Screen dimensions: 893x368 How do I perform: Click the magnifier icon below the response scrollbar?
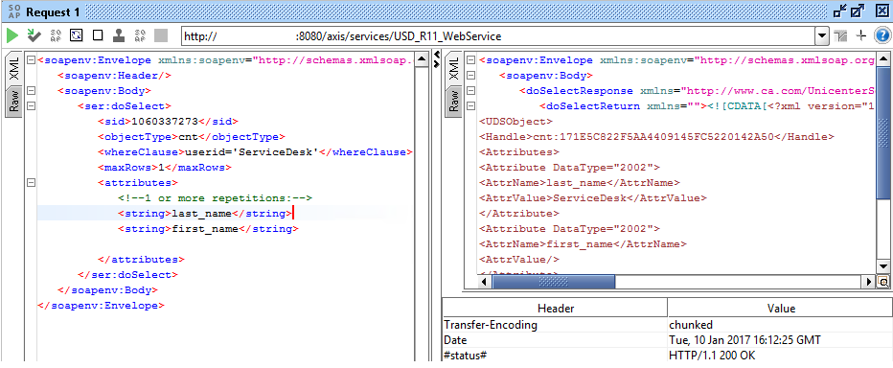tap(883, 282)
